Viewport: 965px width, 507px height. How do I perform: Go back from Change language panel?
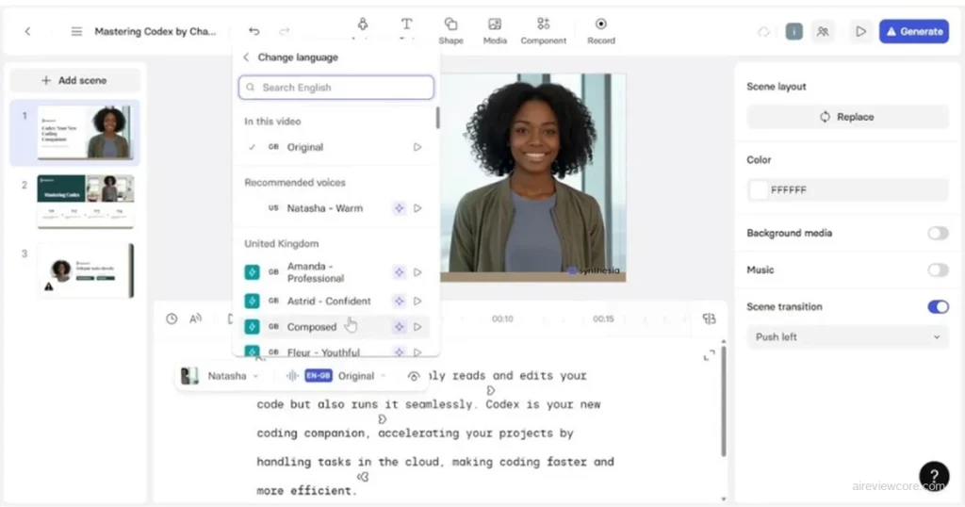click(x=246, y=57)
